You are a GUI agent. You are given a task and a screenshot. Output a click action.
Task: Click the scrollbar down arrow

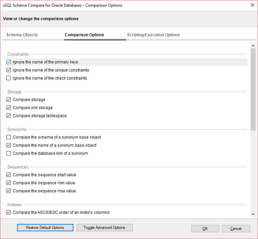point(253,214)
